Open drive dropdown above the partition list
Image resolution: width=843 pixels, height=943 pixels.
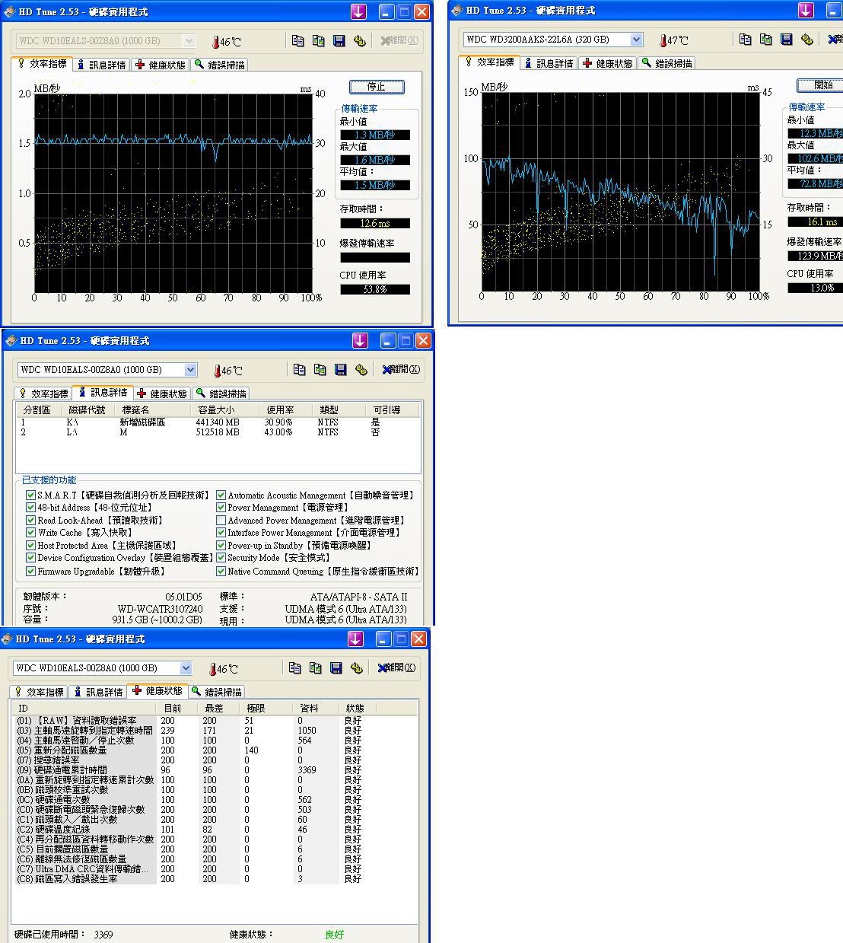pos(190,370)
